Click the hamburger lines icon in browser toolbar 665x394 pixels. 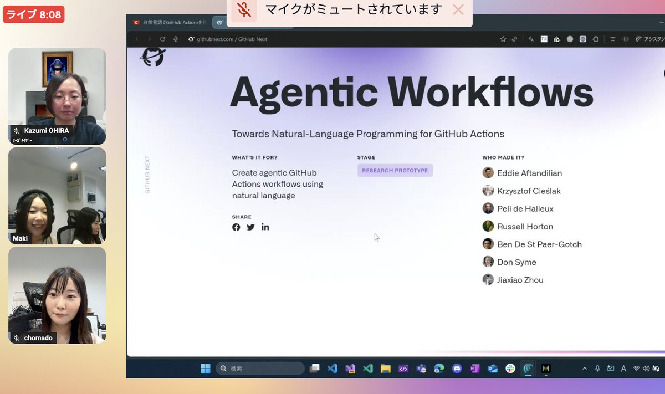coord(612,39)
